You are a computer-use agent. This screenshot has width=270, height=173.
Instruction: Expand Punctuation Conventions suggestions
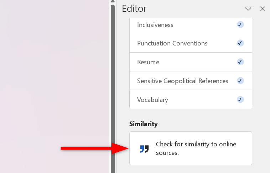(x=172, y=43)
